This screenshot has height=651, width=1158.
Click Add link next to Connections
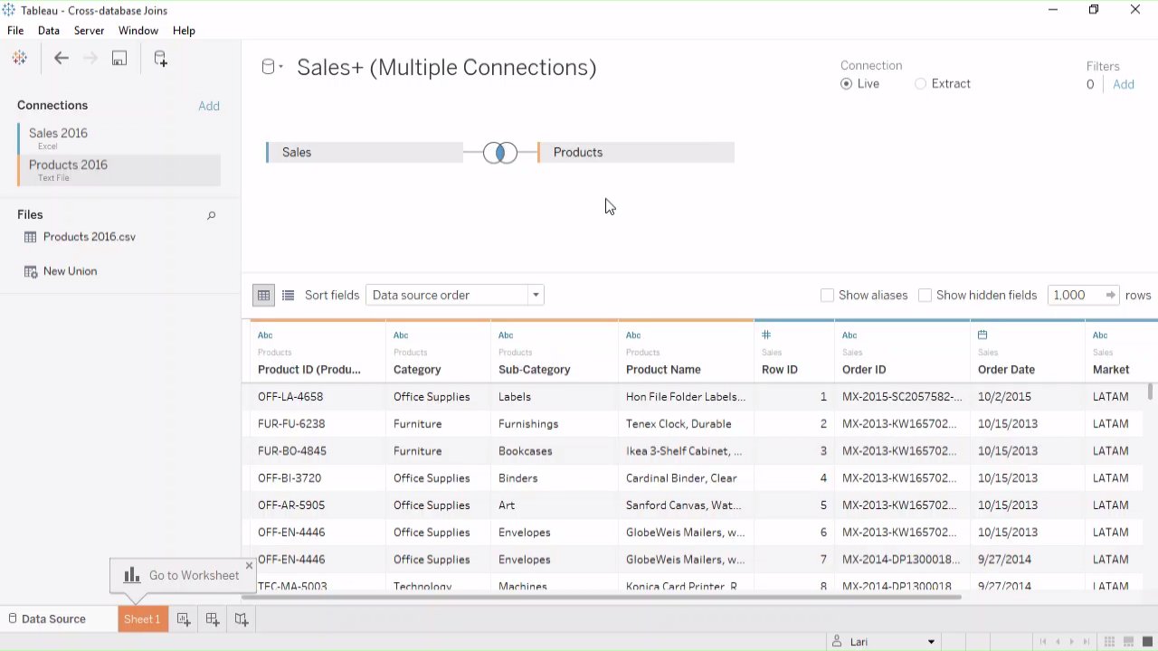point(209,106)
